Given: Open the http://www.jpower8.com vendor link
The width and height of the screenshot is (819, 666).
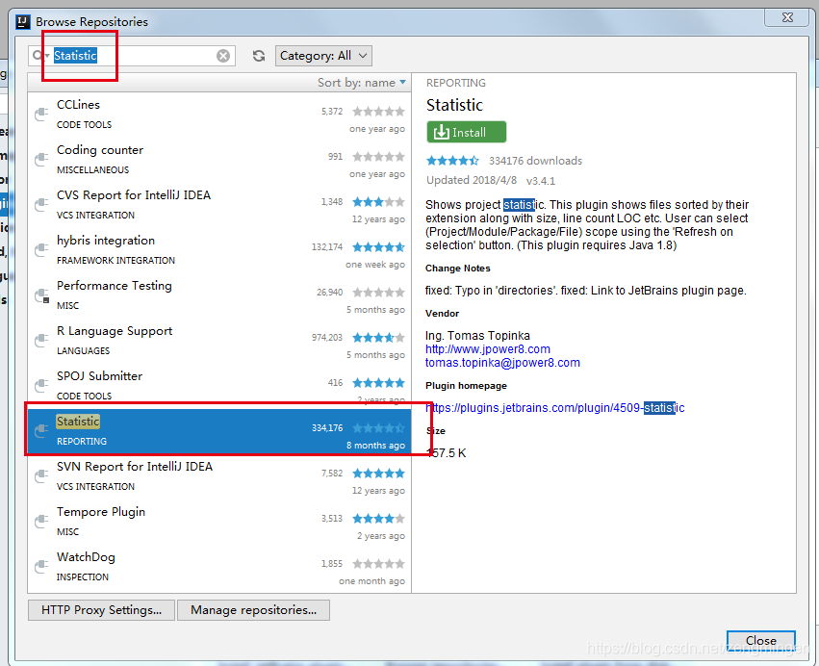Looking at the screenshot, I should pyautogui.click(x=487, y=349).
